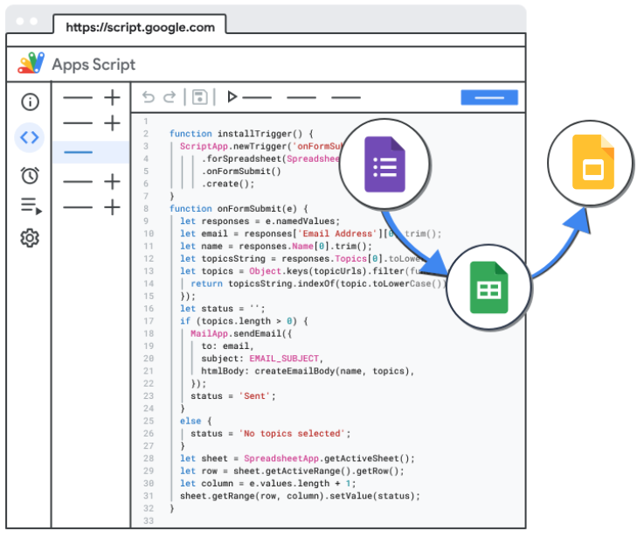This screenshot has width=644, height=538.
Task: Click line number 33 in the gutter
Action: (x=149, y=521)
